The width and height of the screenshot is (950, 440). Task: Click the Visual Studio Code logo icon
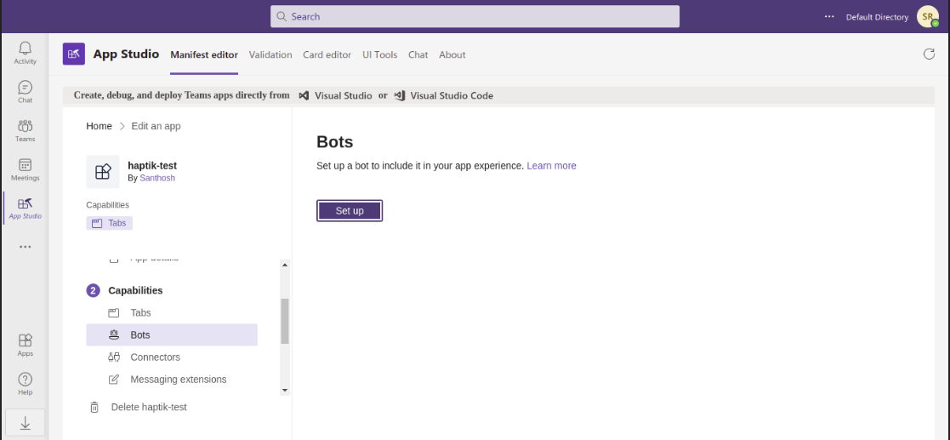click(x=399, y=95)
